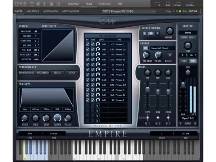Toggle Close mic loaded indicator
This screenshot has width=216, height=162.
pyautogui.click(x=148, y=117)
